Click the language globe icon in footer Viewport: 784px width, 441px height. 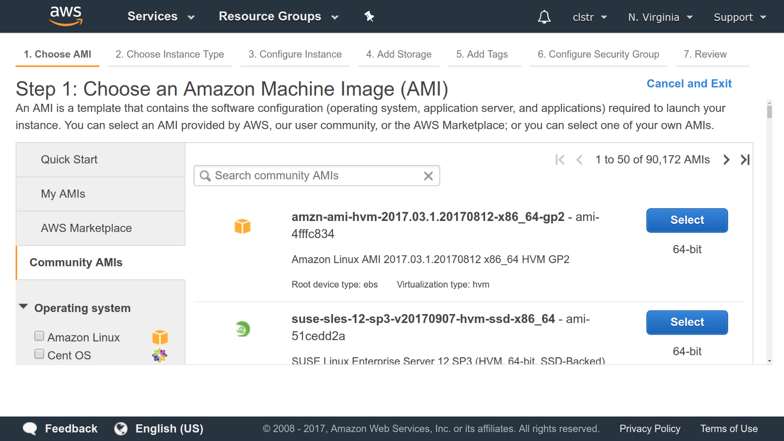pyautogui.click(x=121, y=429)
